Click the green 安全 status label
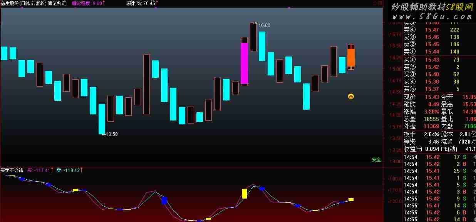The width and height of the screenshot is (476, 222). pyautogui.click(x=376, y=160)
